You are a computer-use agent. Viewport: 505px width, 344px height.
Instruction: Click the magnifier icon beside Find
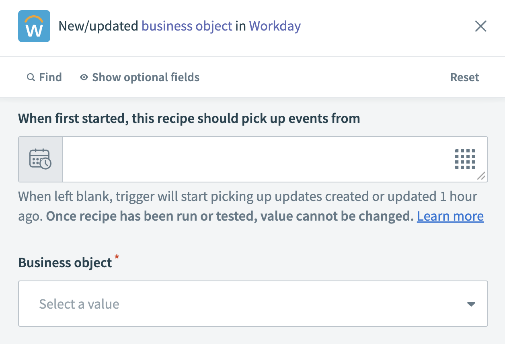point(31,77)
